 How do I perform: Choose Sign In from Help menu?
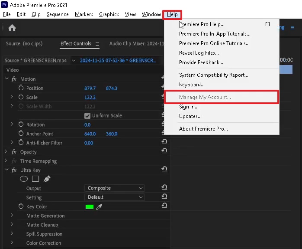point(222,107)
